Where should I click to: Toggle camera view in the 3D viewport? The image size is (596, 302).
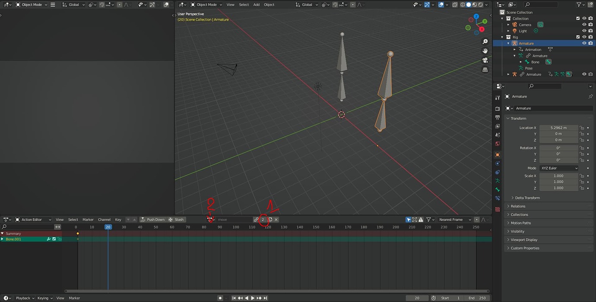tap(485, 60)
